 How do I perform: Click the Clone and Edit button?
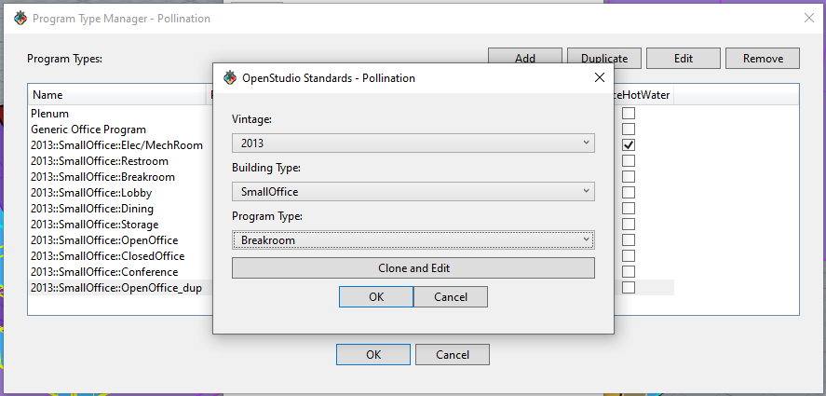[413, 267]
